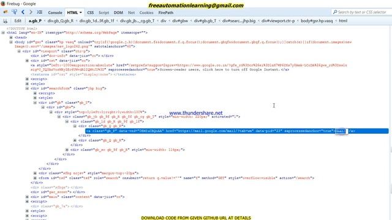392x220 pixels.
Task: Select the a.gb_P breadcrumb
Action: click(x=35, y=21)
